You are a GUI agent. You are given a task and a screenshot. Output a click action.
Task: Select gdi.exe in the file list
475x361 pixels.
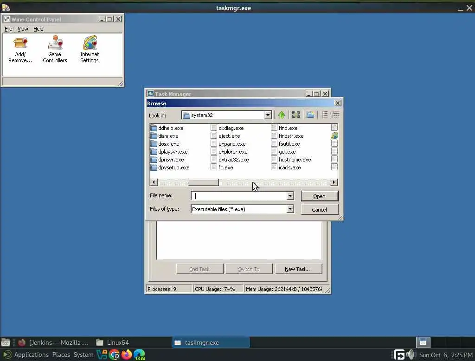[287, 152]
